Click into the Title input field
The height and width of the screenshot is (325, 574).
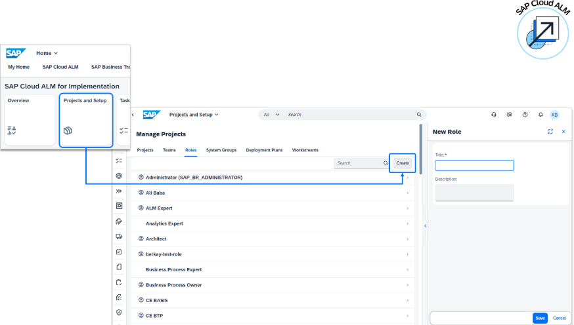pyautogui.click(x=474, y=166)
